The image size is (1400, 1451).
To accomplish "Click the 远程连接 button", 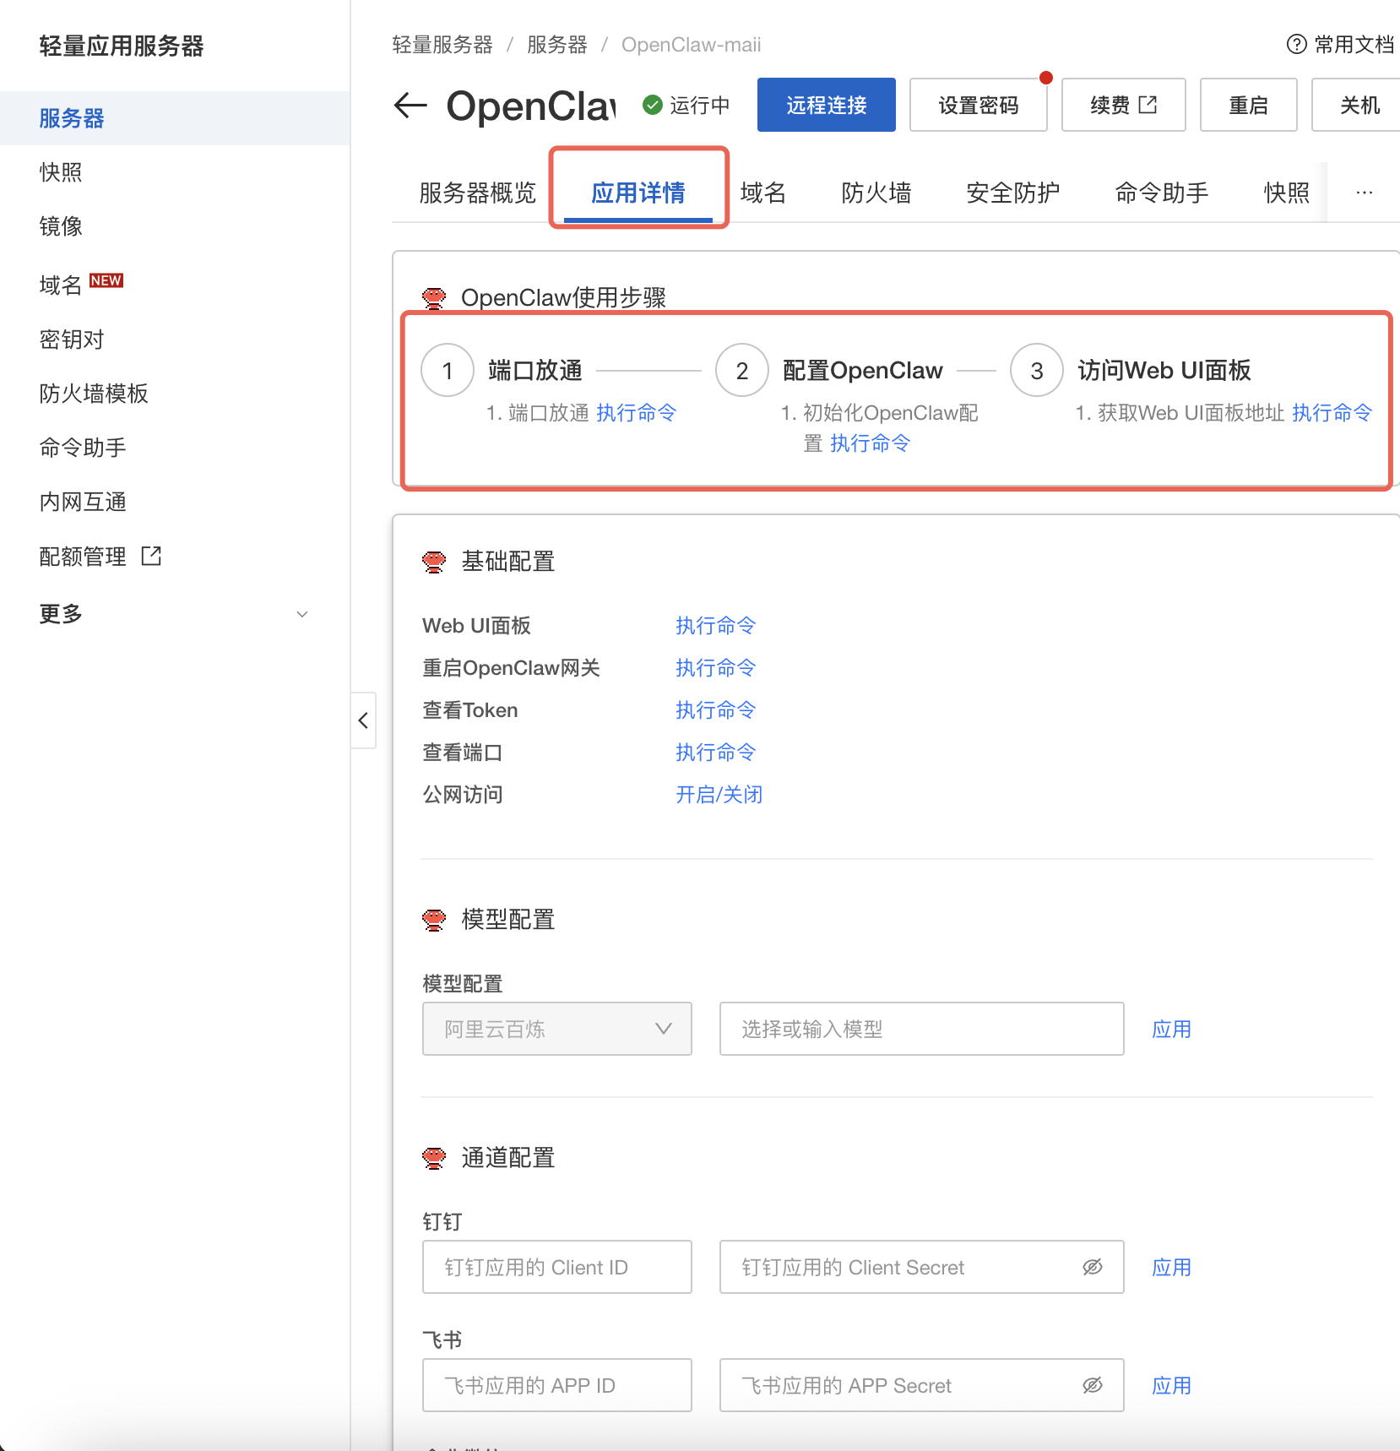I will click(826, 106).
